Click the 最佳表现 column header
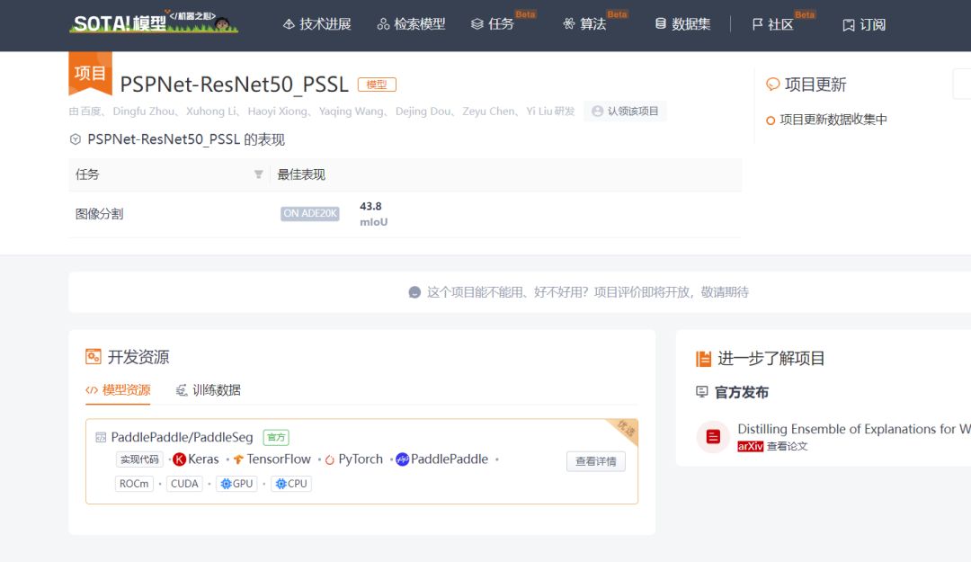971x562 pixels. pos(301,174)
